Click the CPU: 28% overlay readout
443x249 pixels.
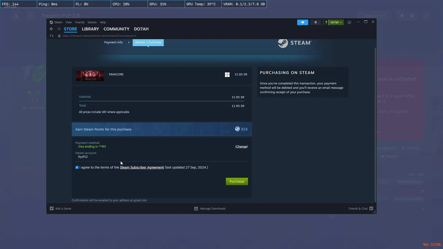pos(129,4)
